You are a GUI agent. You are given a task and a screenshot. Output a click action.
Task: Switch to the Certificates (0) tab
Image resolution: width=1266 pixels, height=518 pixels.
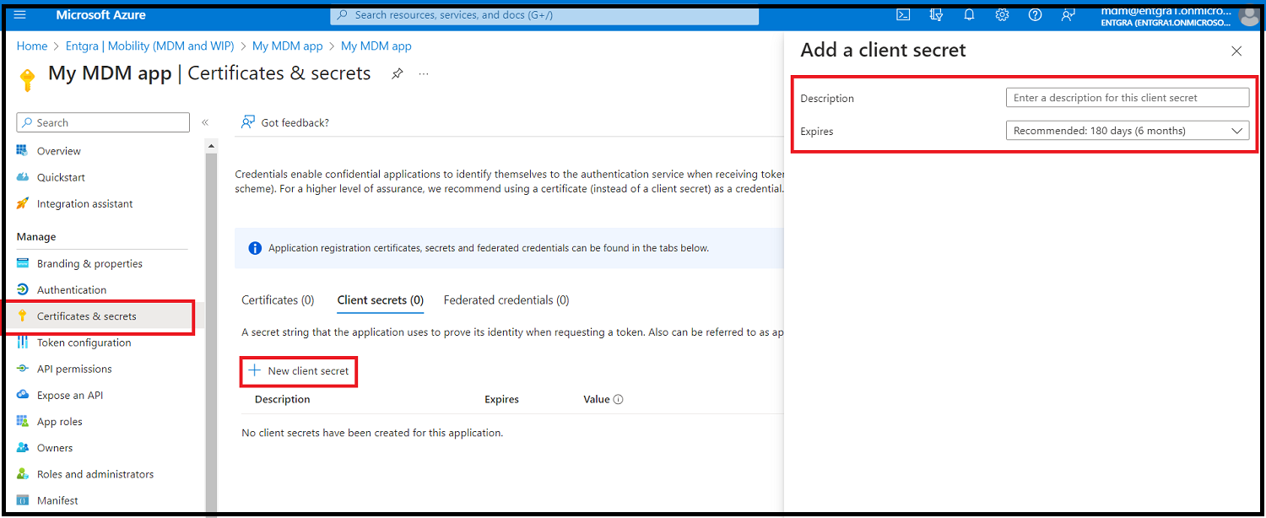[278, 300]
